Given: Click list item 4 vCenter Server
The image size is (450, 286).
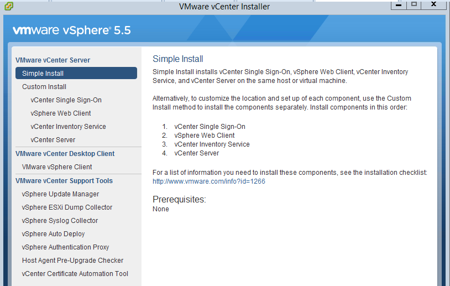Looking at the screenshot, I should (x=197, y=153).
